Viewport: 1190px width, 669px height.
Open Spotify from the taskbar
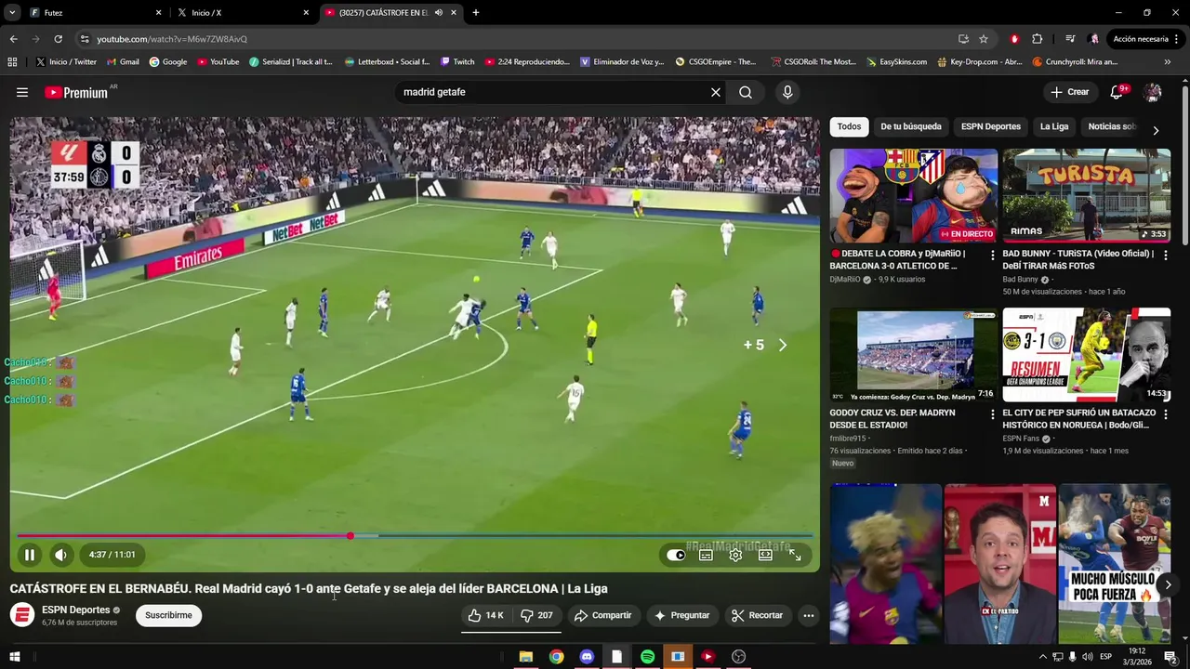coord(647,657)
